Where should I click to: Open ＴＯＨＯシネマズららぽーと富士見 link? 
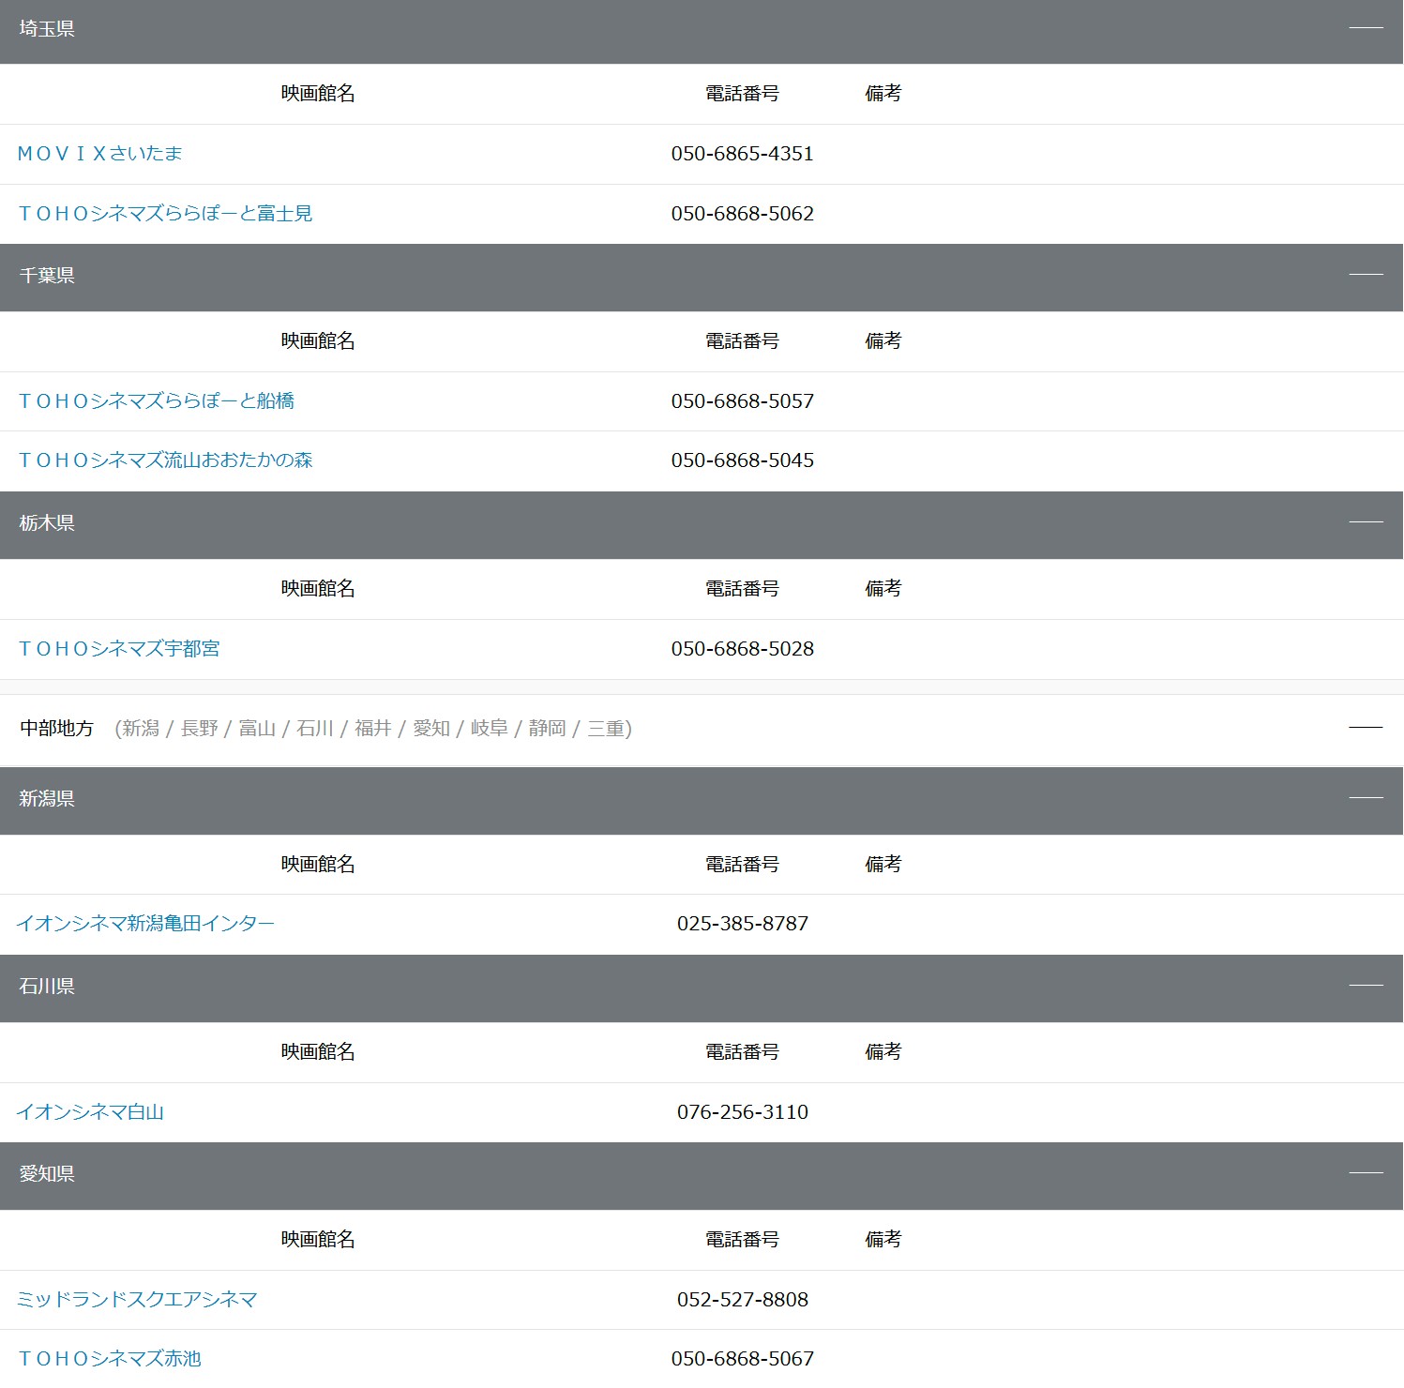(x=165, y=214)
